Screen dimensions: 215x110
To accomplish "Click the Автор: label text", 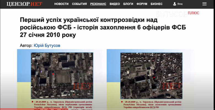I will point(26,46).
